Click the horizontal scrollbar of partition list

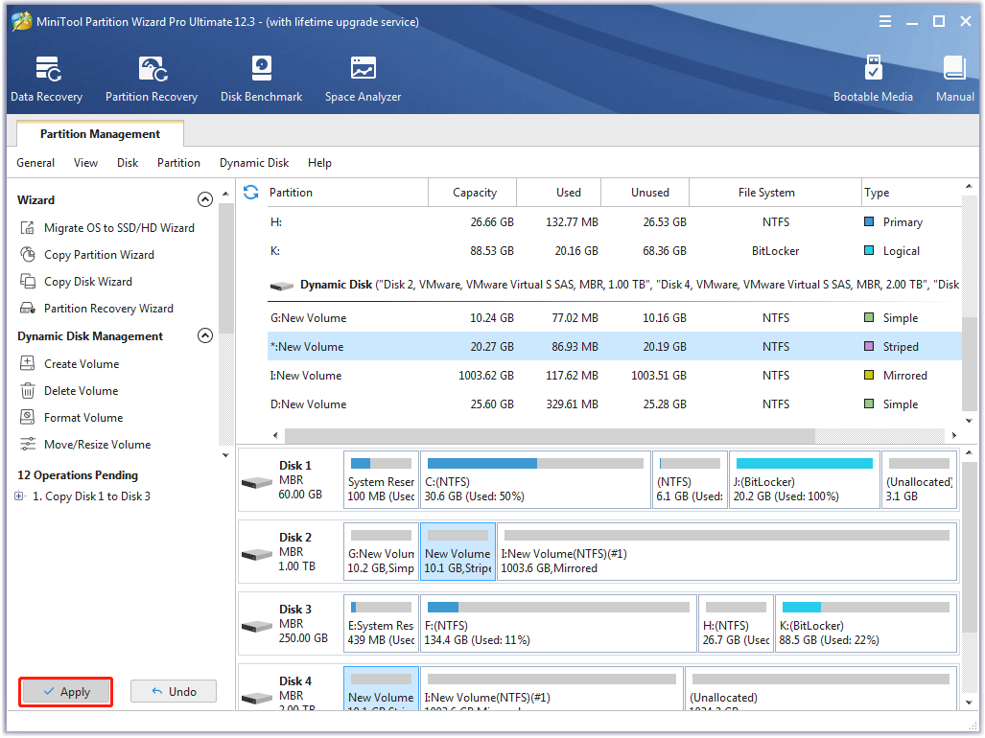point(550,435)
